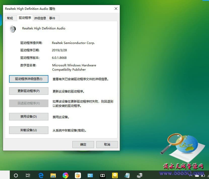Click the Microsoft Windows Hardware signer text
The width and height of the screenshot is (209, 179).
[x=74, y=67]
